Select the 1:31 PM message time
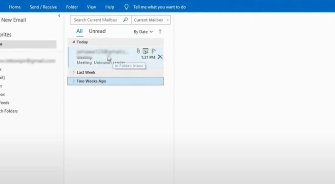 point(148,57)
